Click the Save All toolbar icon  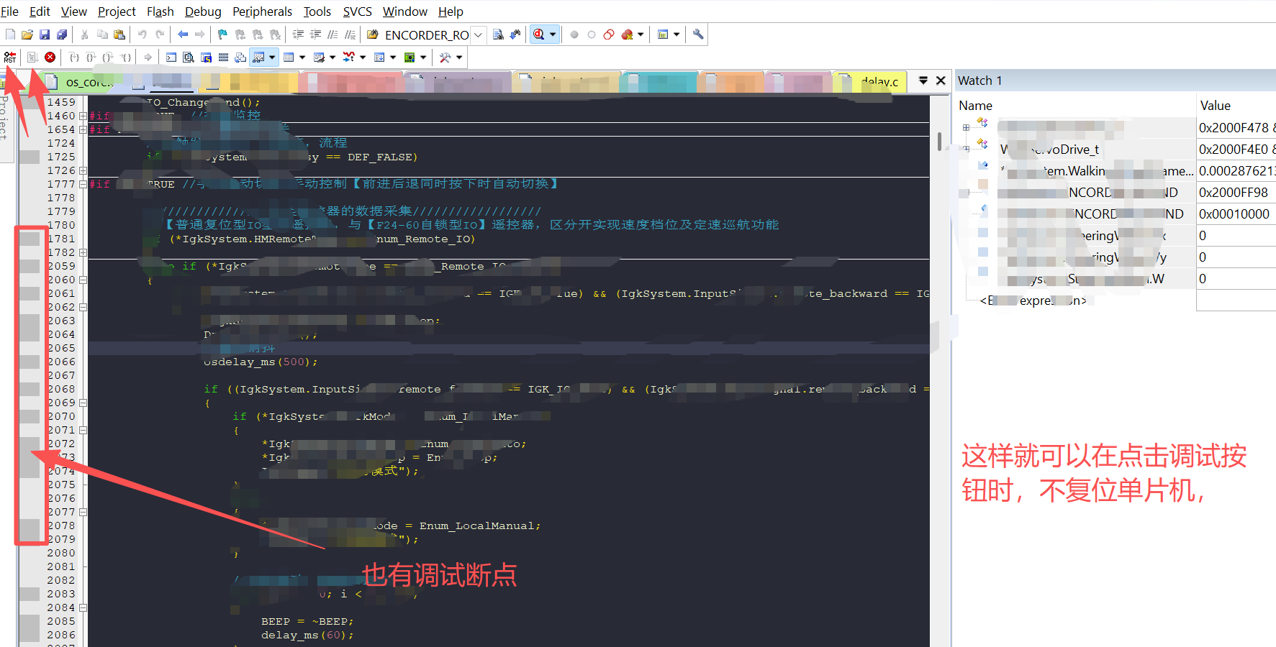(62, 34)
